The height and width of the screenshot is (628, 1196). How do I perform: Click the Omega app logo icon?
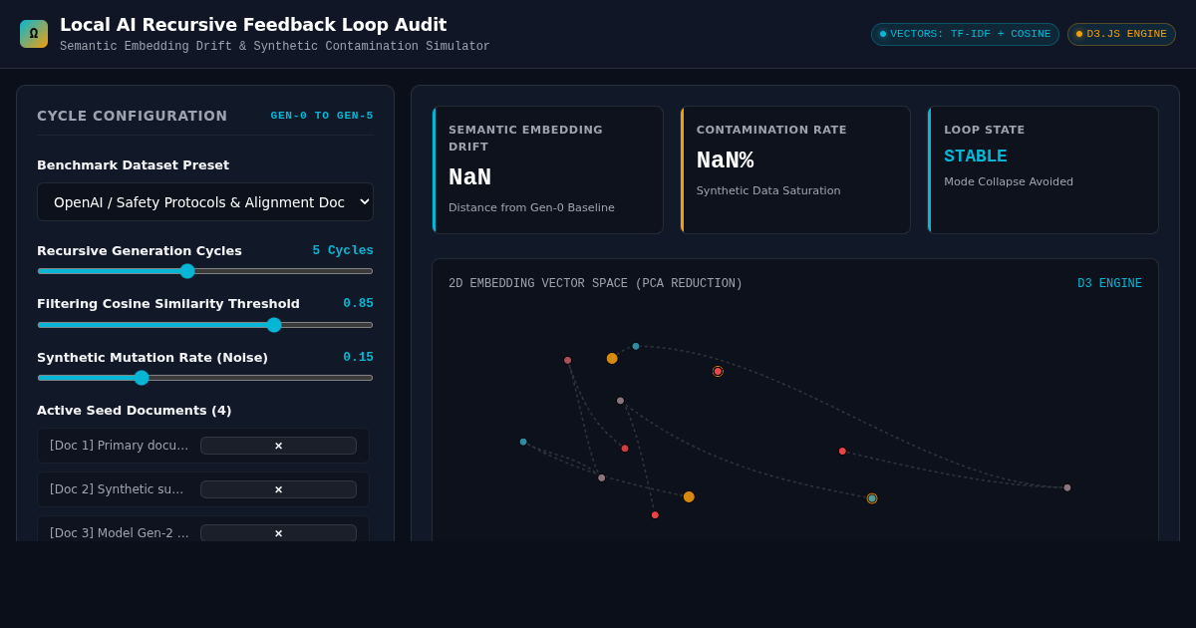34,34
